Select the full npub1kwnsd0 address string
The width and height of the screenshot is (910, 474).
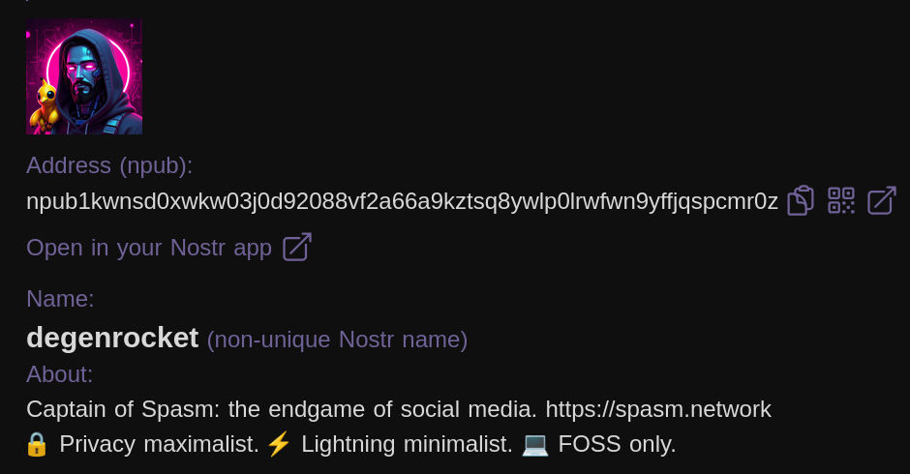[402, 201]
